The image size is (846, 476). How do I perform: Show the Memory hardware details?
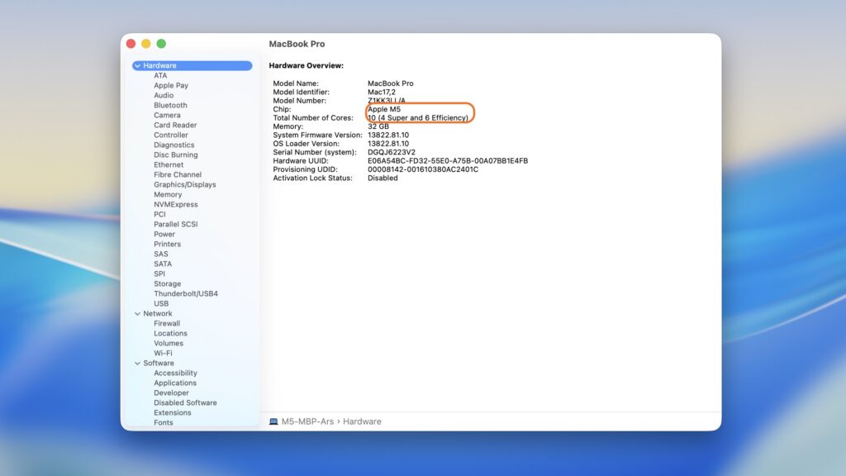click(168, 194)
